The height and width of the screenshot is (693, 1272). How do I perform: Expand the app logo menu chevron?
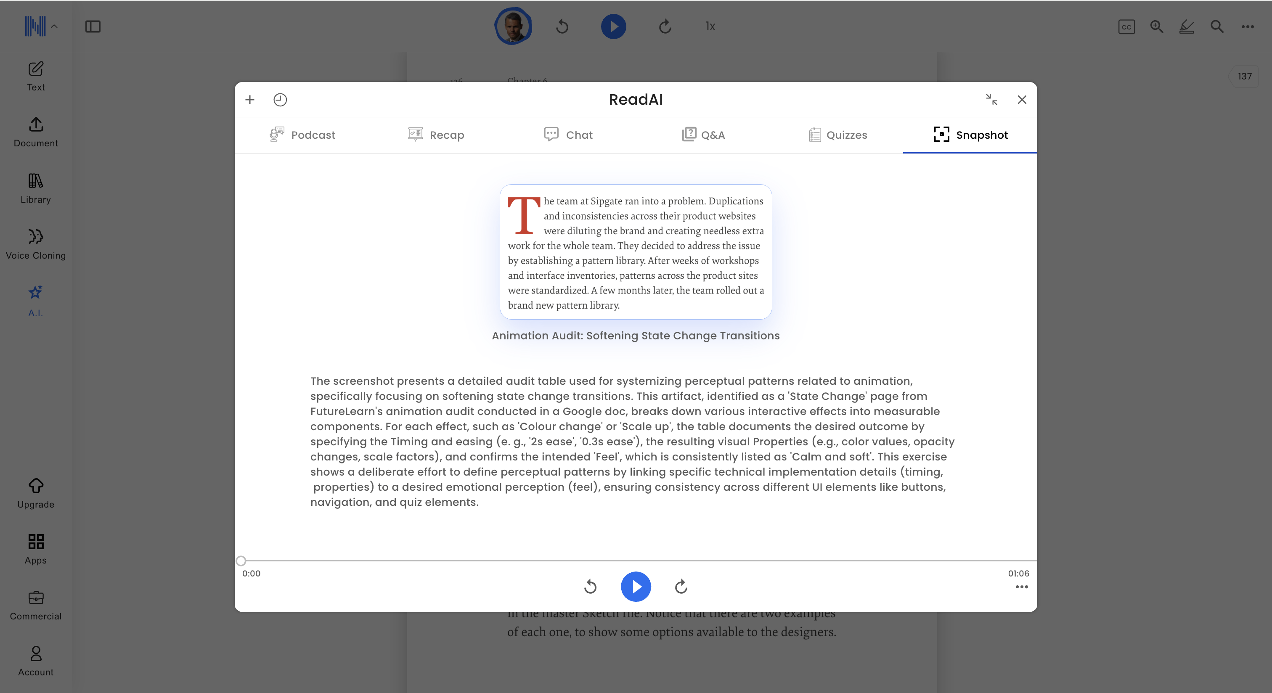click(54, 26)
